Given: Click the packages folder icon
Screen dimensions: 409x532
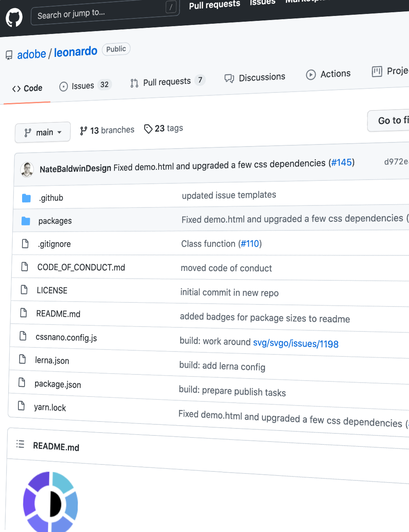Looking at the screenshot, I should (x=26, y=221).
